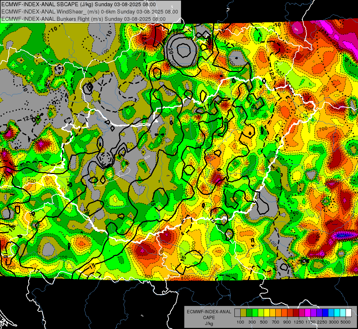Image resolution: width=358 pixels, height=329 pixels.
Task: Select the white swatch at legend end
Action: [348, 313]
